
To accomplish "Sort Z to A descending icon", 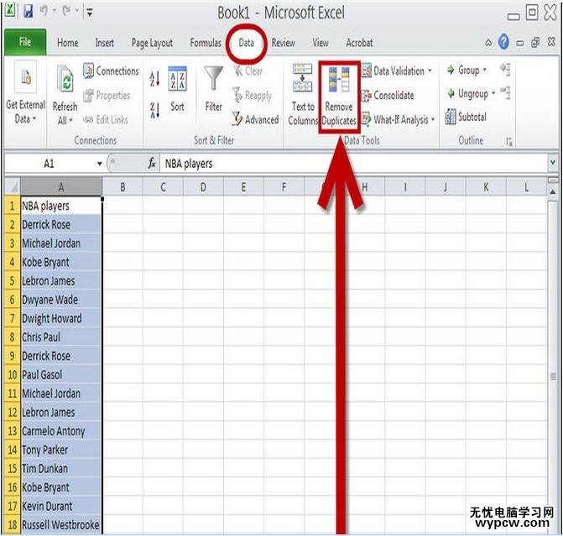I will [154, 110].
